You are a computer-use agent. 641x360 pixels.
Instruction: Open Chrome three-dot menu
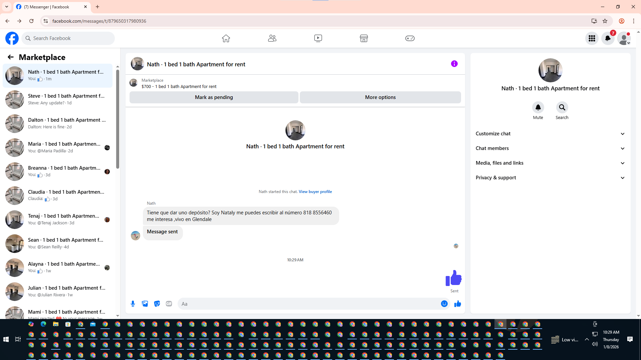click(x=634, y=21)
